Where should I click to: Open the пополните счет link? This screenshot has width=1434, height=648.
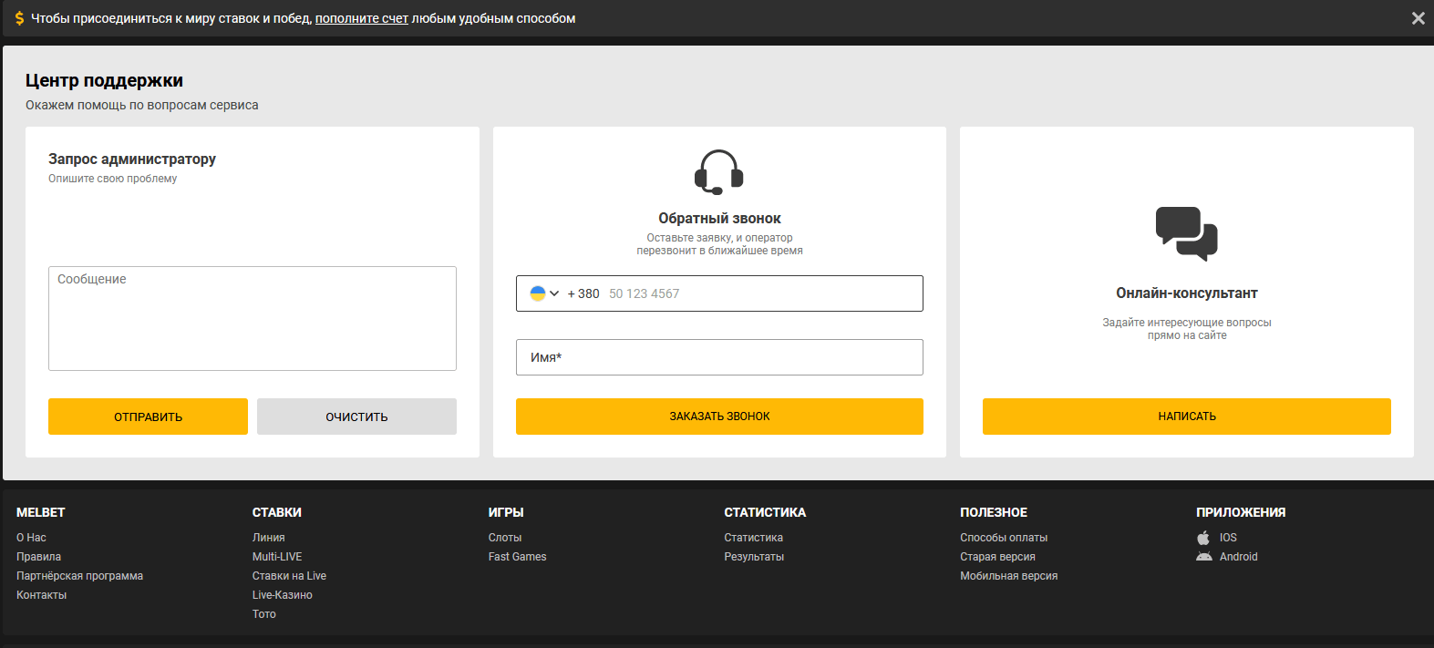(x=362, y=18)
